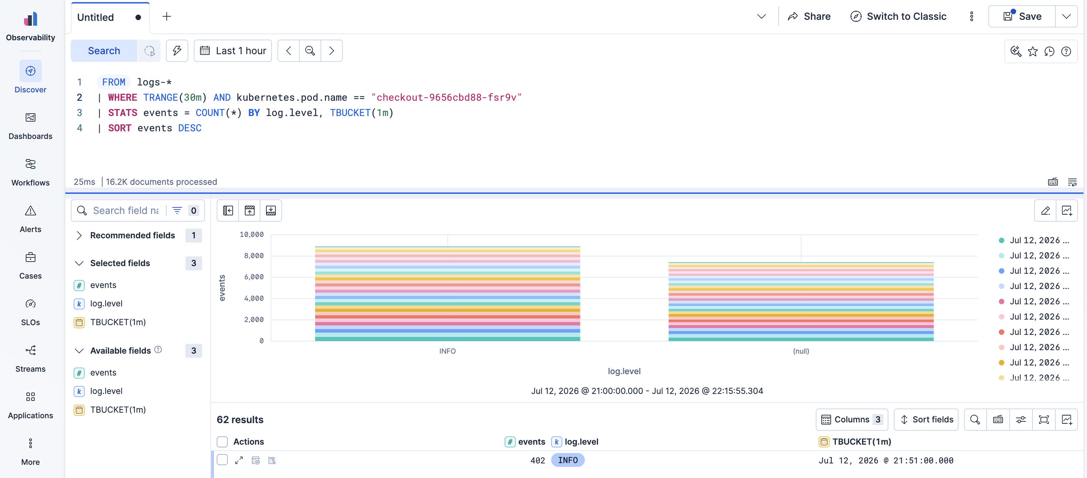Click the keyboard shortcuts icon in the editor footer
1087x478 pixels.
point(1053,182)
